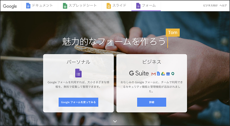Viewport: 230px width, 126px height.
Task: Open the ビジネス向け link
Action: [x=210, y=6]
